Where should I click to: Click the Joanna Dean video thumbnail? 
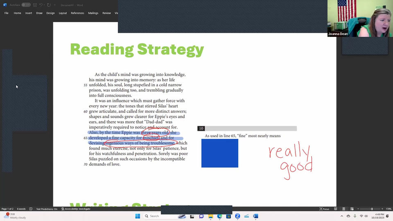click(360, 18)
